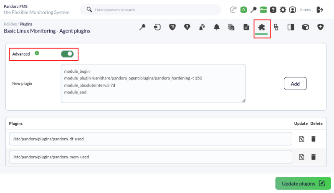The image size is (334, 193).
Task: Open the shield with list tab icon
Action: pyautogui.click(x=172, y=27)
